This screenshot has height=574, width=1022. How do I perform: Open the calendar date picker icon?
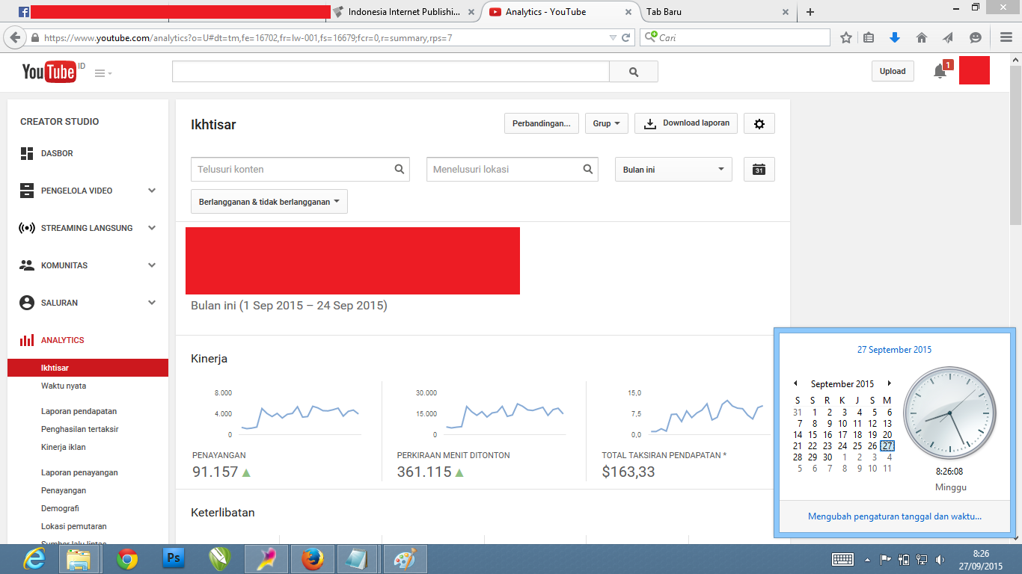pos(759,170)
